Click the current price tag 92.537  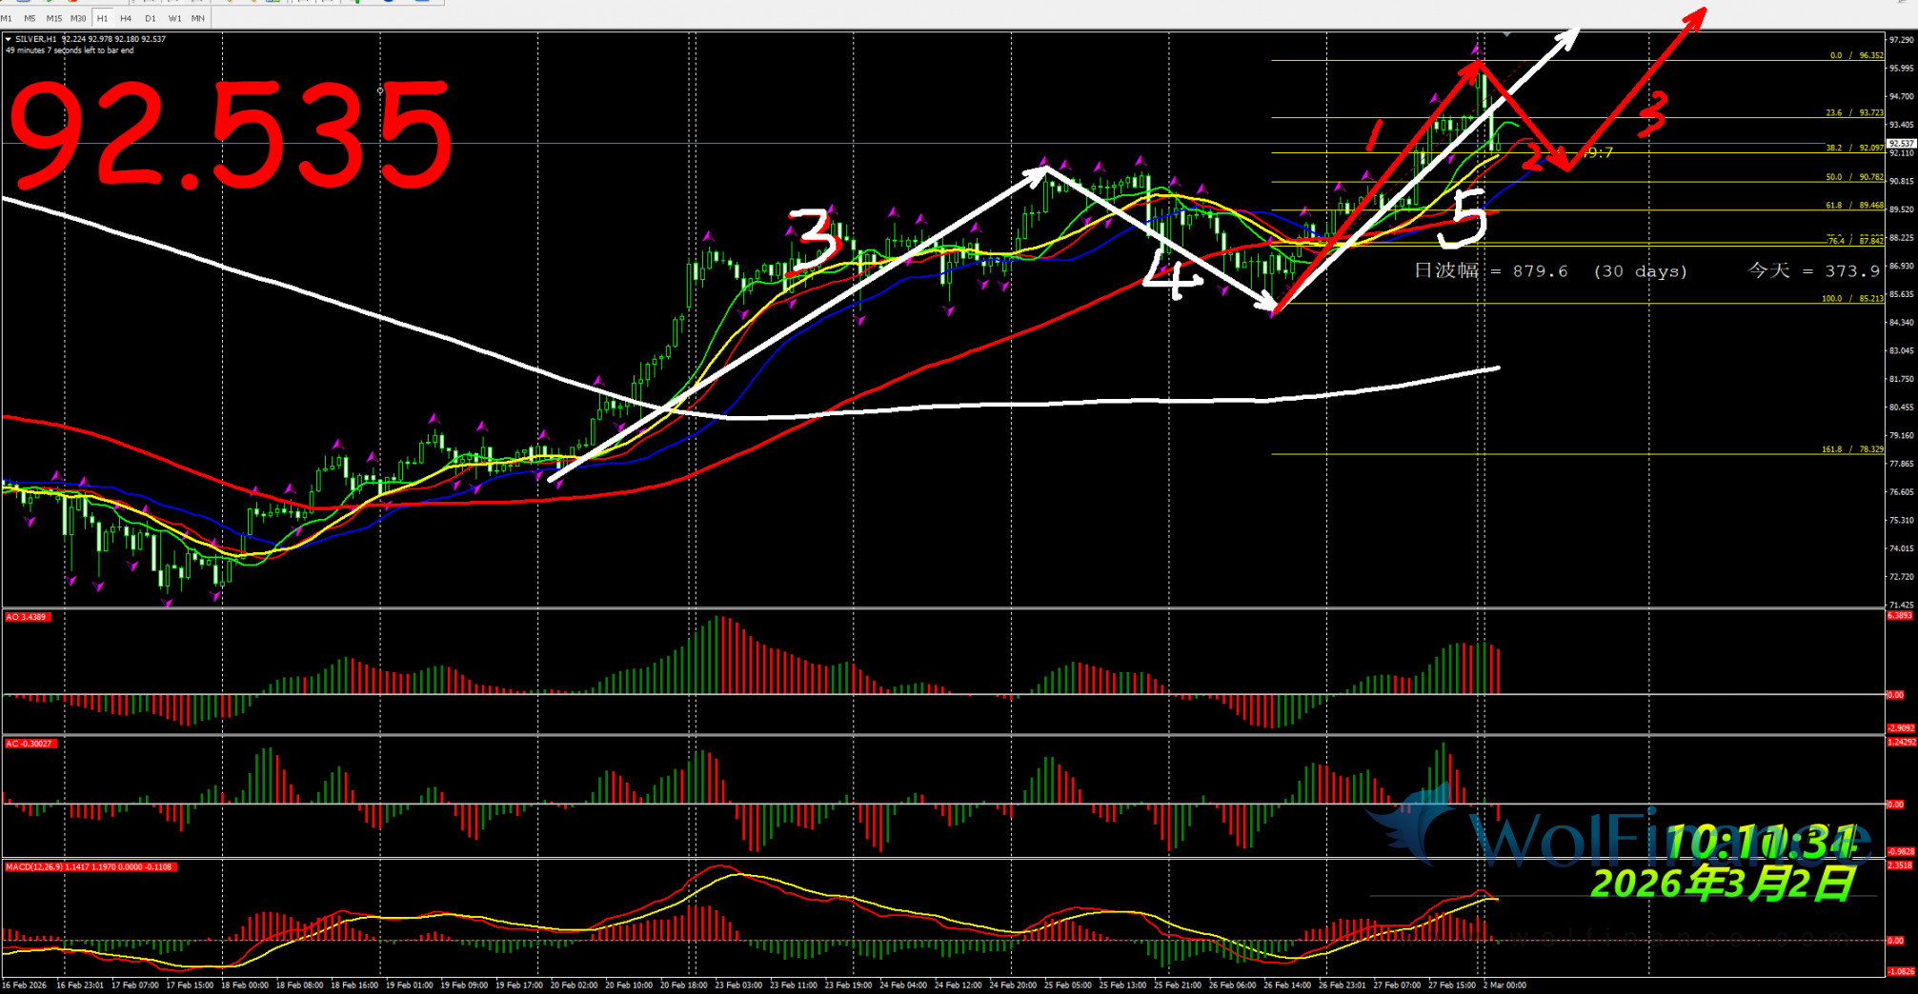1901,144
